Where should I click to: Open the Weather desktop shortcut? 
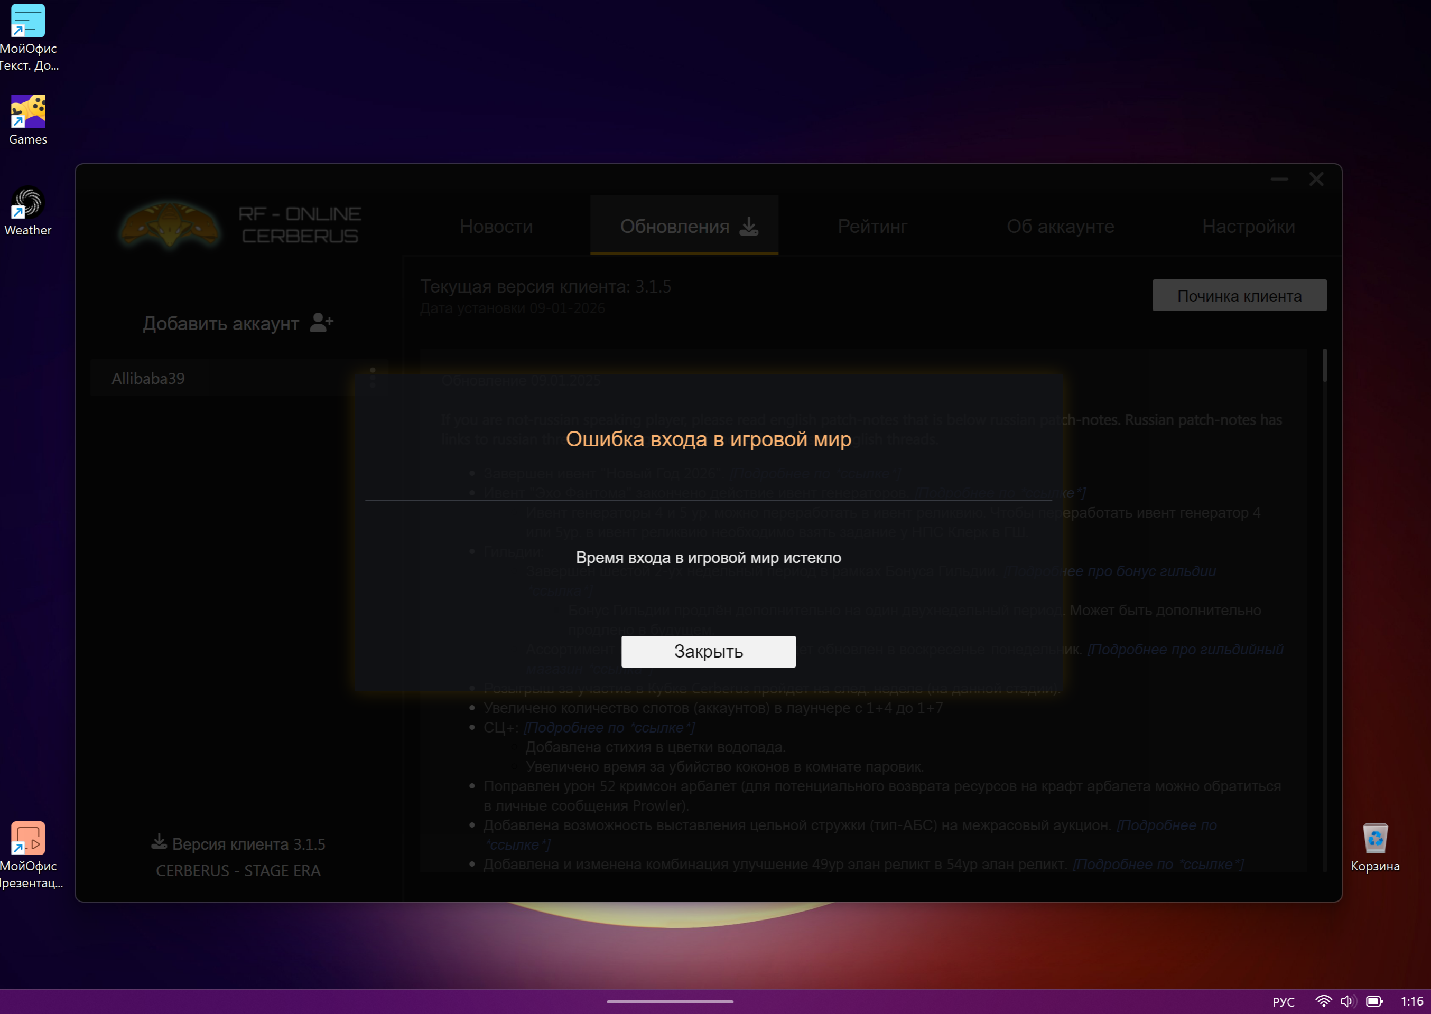pyautogui.click(x=28, y=203)
